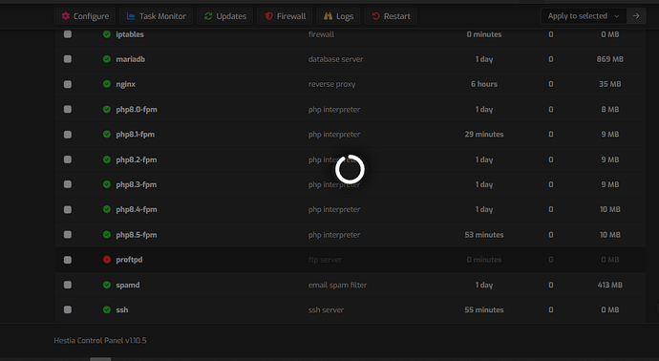
Task: Open the iptables service name
Action: pos(130,34)
